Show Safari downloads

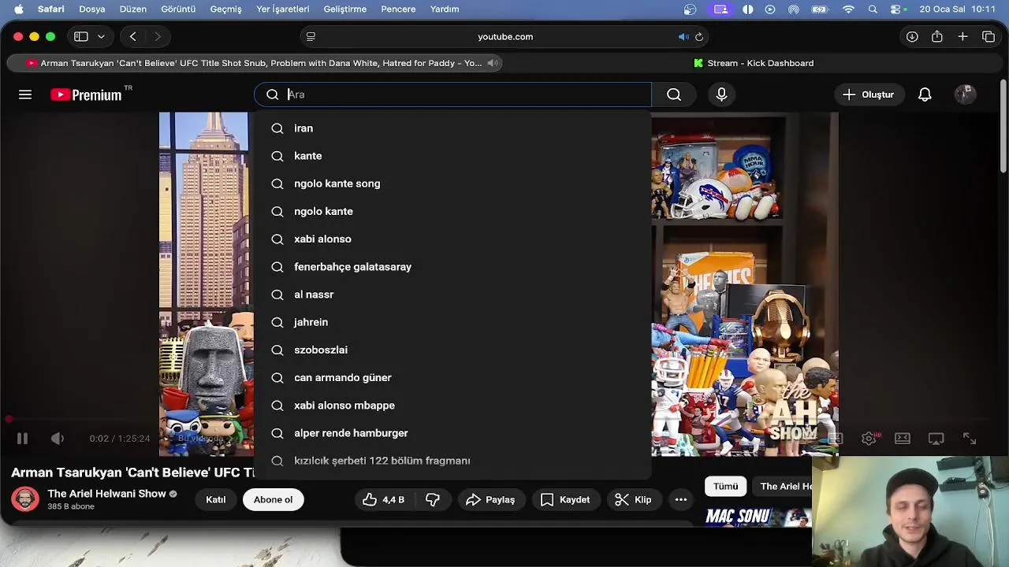coord(912,36)
